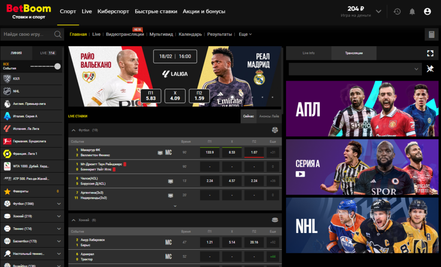Open Спорт main menu

pyautogui.click(x=68, y=12)
